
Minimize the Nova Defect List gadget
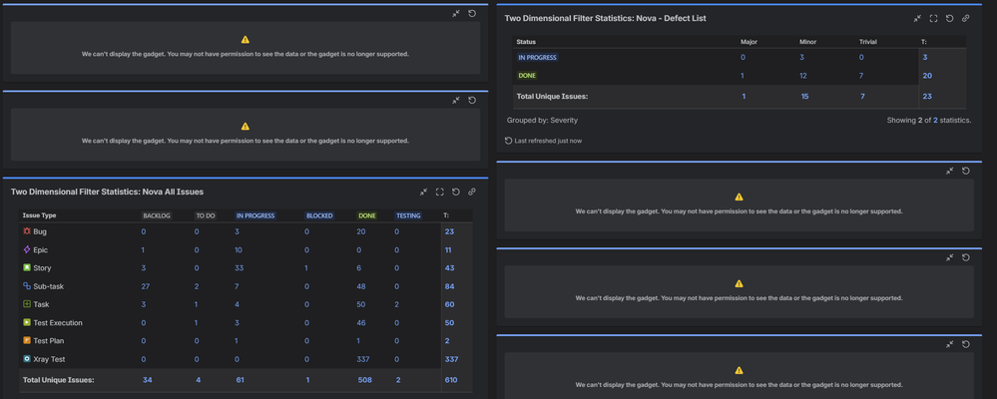917,18
